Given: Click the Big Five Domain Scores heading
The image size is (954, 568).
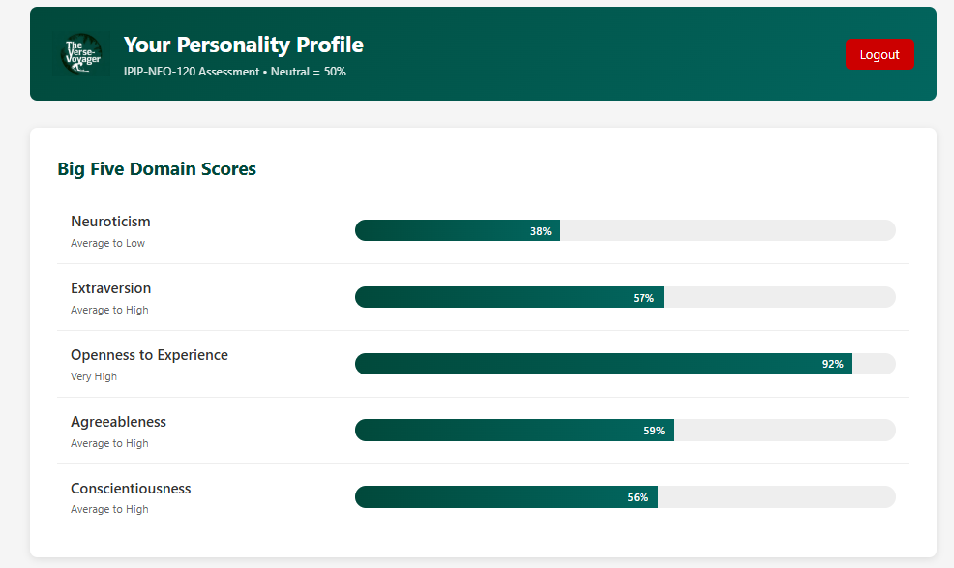Looking at the screenshot, I should click(x=157, y=168).
